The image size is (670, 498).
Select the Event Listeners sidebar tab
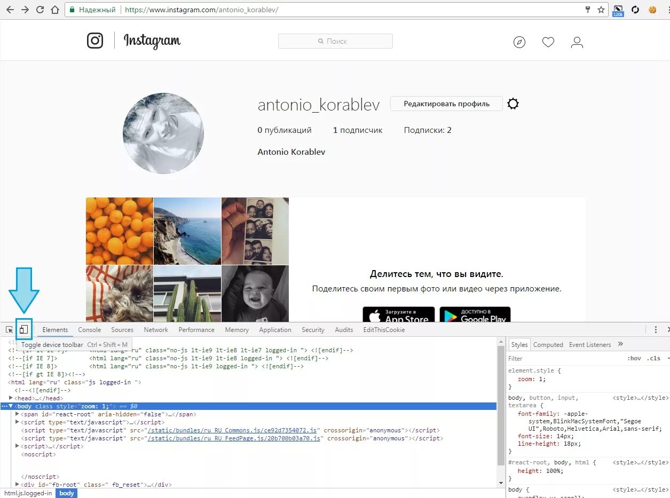[590, 345]
